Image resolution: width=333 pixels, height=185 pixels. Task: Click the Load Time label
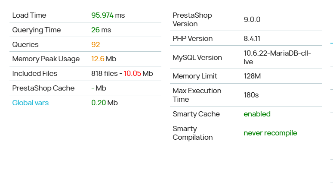(29, 16)
